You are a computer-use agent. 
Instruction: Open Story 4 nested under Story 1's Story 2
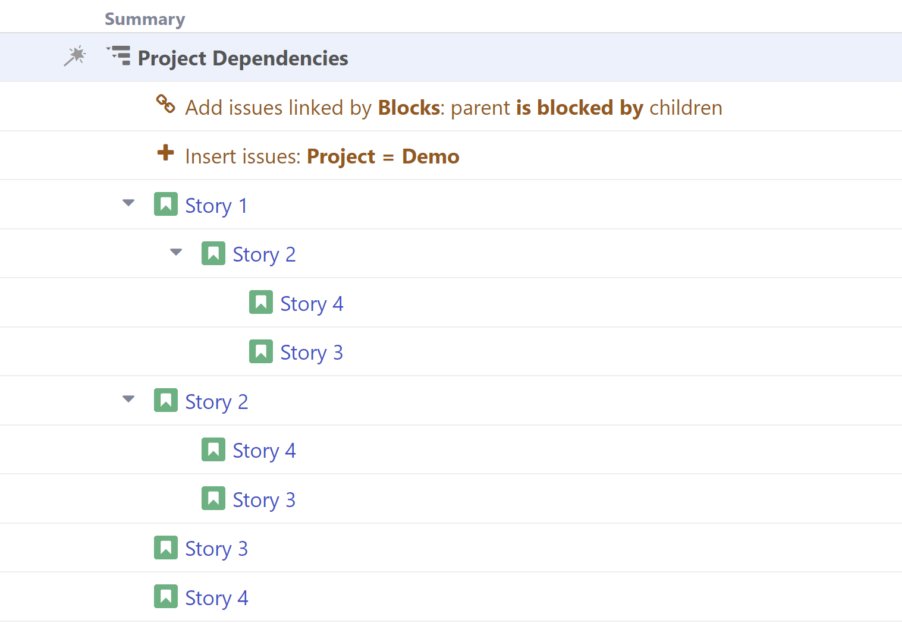click(311, 304)
